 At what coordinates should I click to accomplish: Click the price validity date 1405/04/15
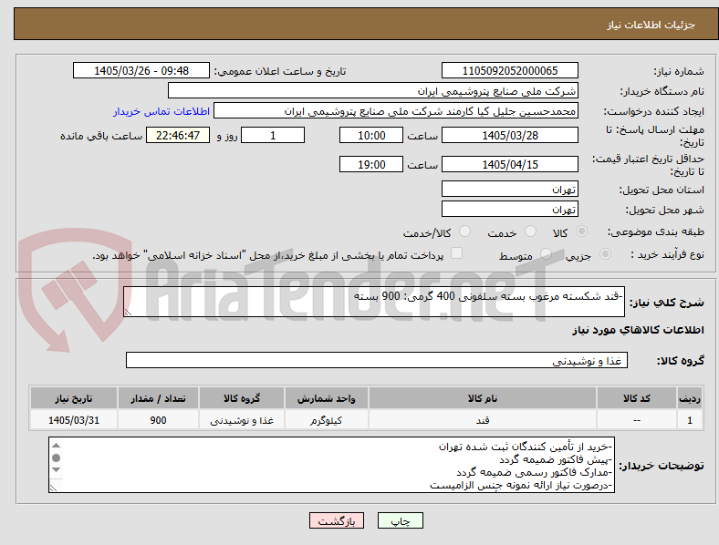(510, 164)
